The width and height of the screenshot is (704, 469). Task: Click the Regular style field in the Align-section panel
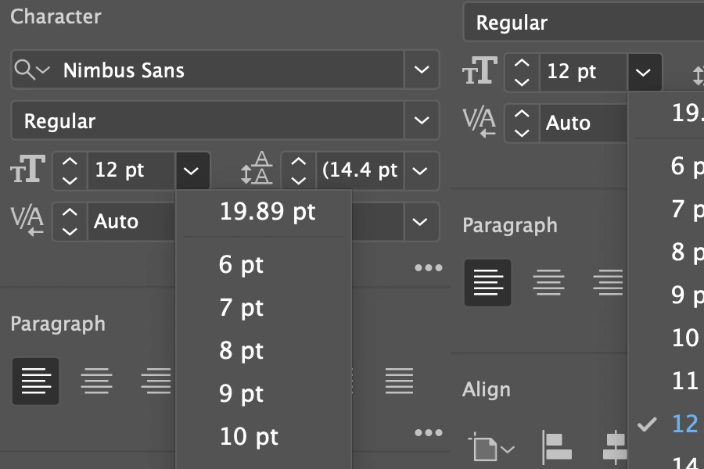point(584,23)
